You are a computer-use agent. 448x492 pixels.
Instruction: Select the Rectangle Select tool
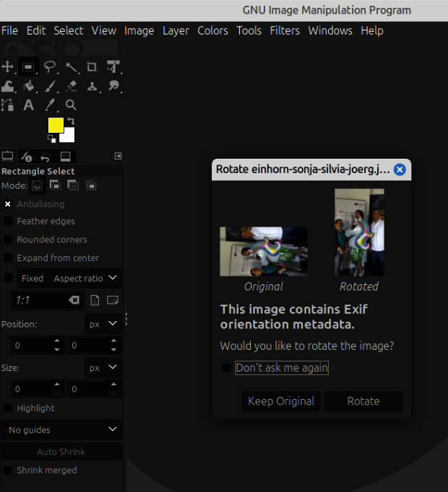coord(29,67)
